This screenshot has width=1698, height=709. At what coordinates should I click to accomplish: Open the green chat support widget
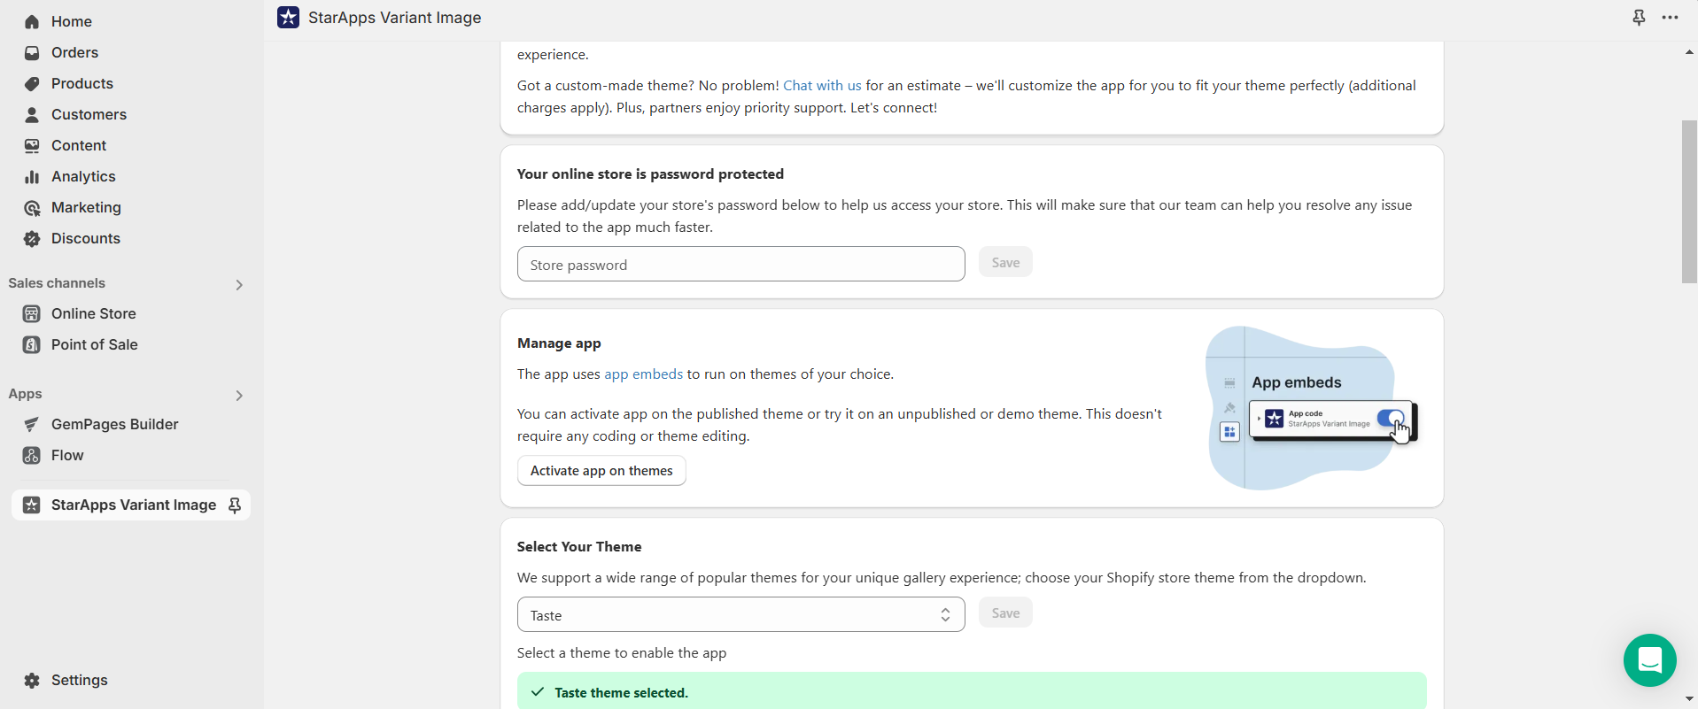(1649, 660)
